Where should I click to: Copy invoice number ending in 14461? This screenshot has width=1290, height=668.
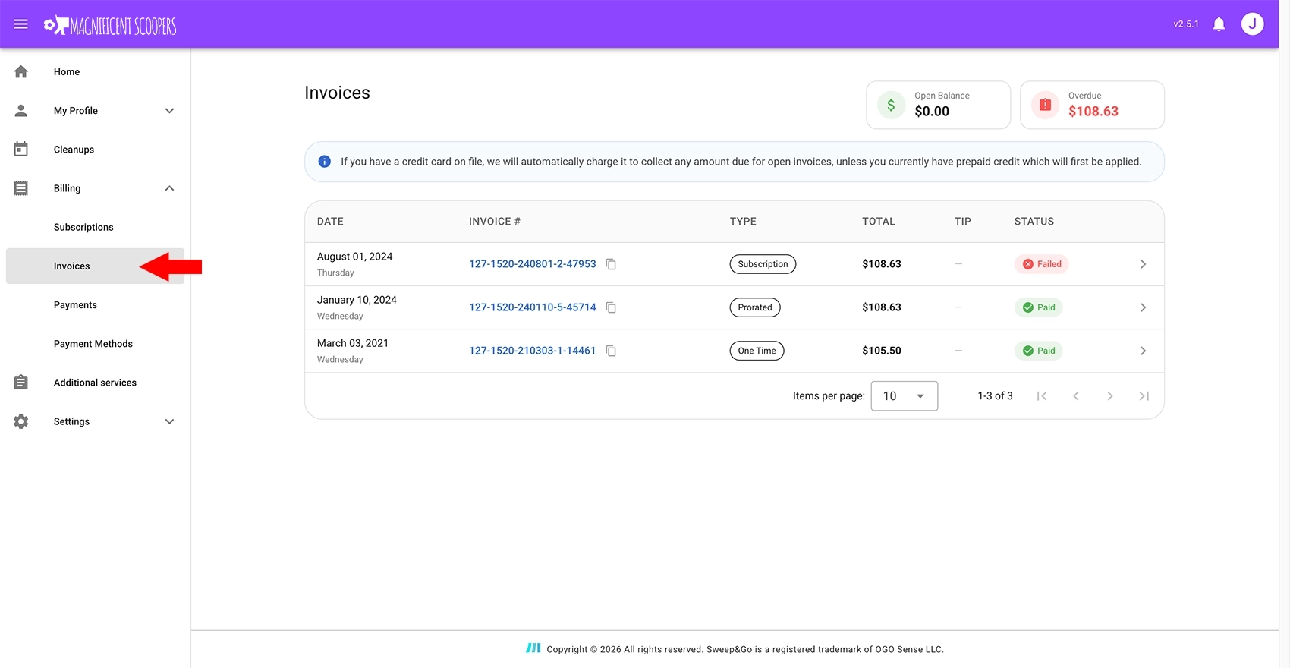pyautogui.click(x=611, y=351)
